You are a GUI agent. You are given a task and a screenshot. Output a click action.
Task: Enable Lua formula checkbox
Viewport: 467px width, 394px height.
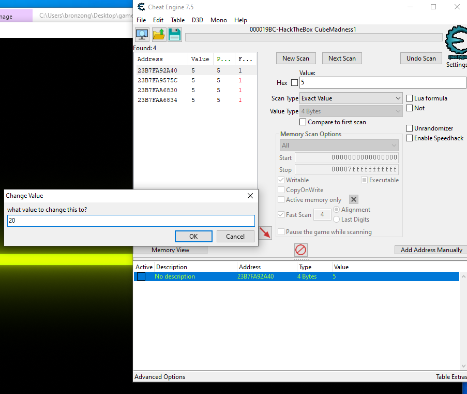409,98
